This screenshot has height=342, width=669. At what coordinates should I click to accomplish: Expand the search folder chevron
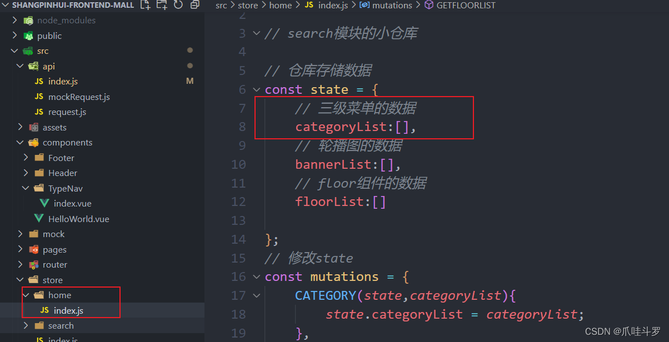coord(26,326)
